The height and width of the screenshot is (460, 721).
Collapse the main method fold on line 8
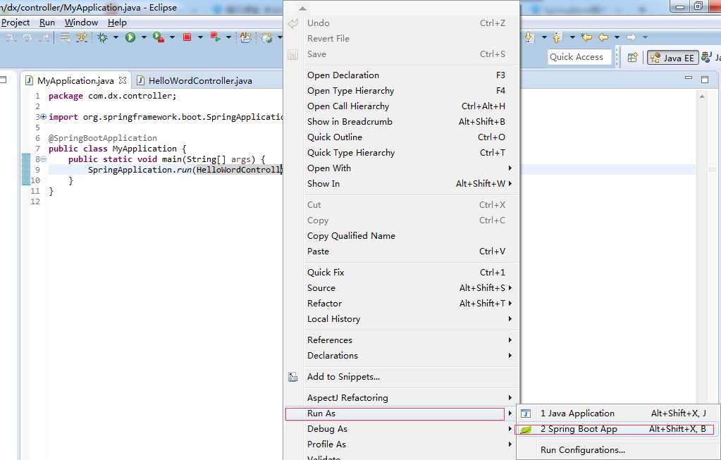43,159
